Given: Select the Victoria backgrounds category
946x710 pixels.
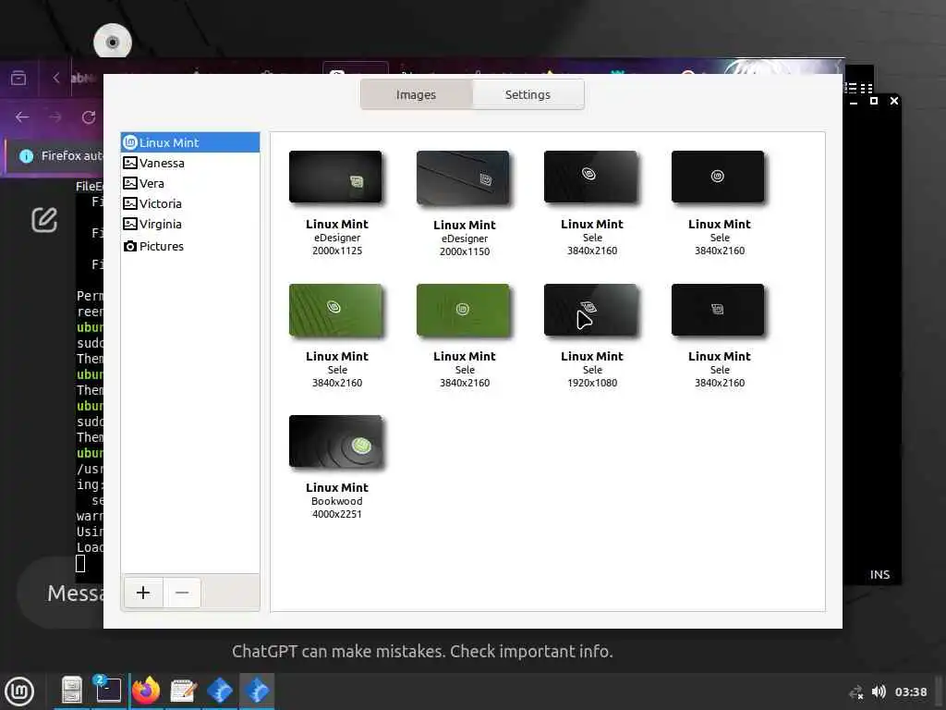Looking at the screenshot, I should point(190,203).
